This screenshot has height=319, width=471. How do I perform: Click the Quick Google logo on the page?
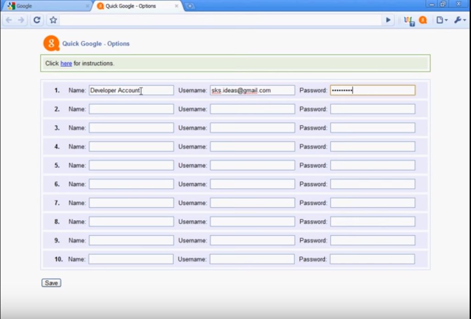[x=51, y=43]
